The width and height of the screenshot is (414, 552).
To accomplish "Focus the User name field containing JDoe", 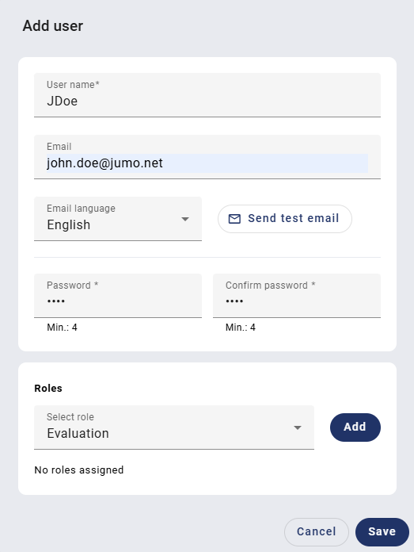I will point(207,95).
